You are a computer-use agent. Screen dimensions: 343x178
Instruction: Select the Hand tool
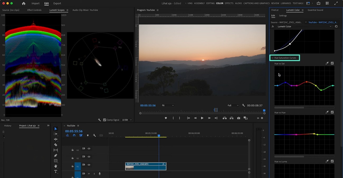coord(55,166)
